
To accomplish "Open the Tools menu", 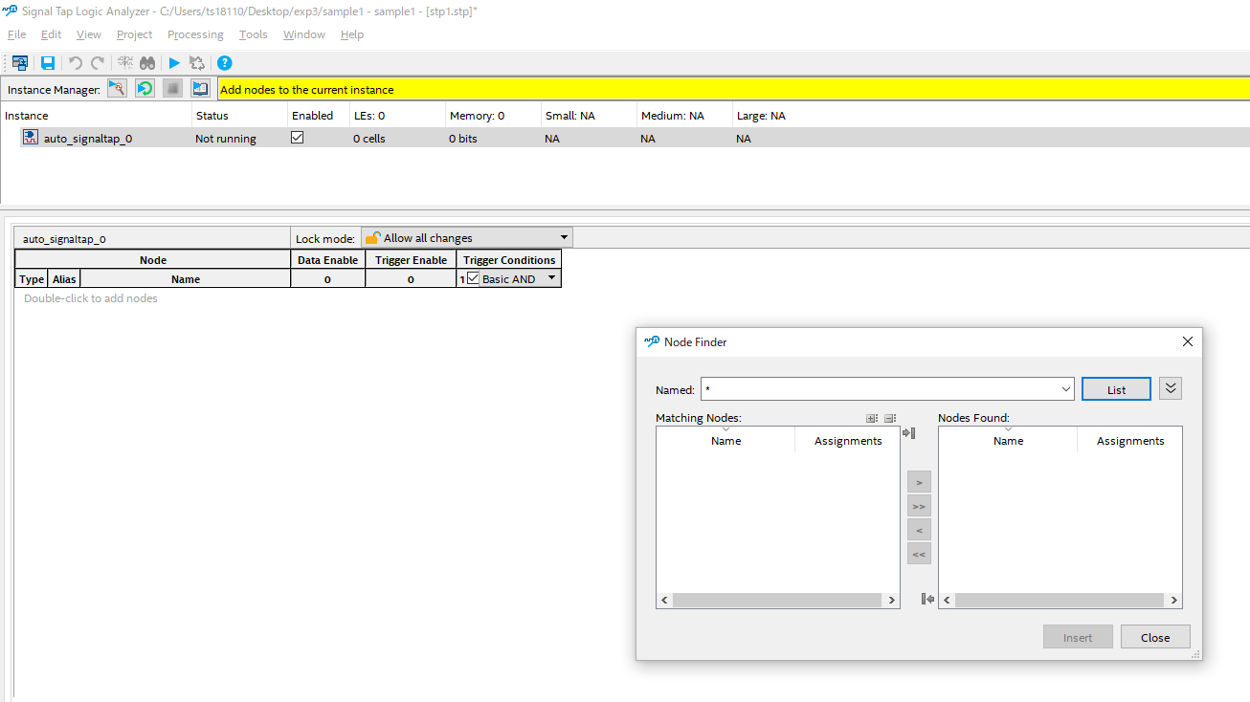I will pyautogui.click(x=254, y=34).
